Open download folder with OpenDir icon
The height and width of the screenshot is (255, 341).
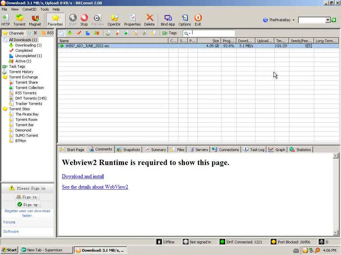[x=114, y=20]
